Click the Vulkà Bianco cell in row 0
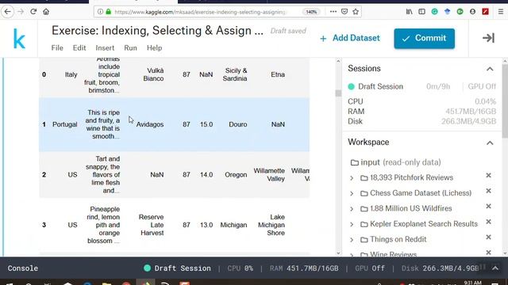Viewport: 508px width, 285px height. coord(153,74)
